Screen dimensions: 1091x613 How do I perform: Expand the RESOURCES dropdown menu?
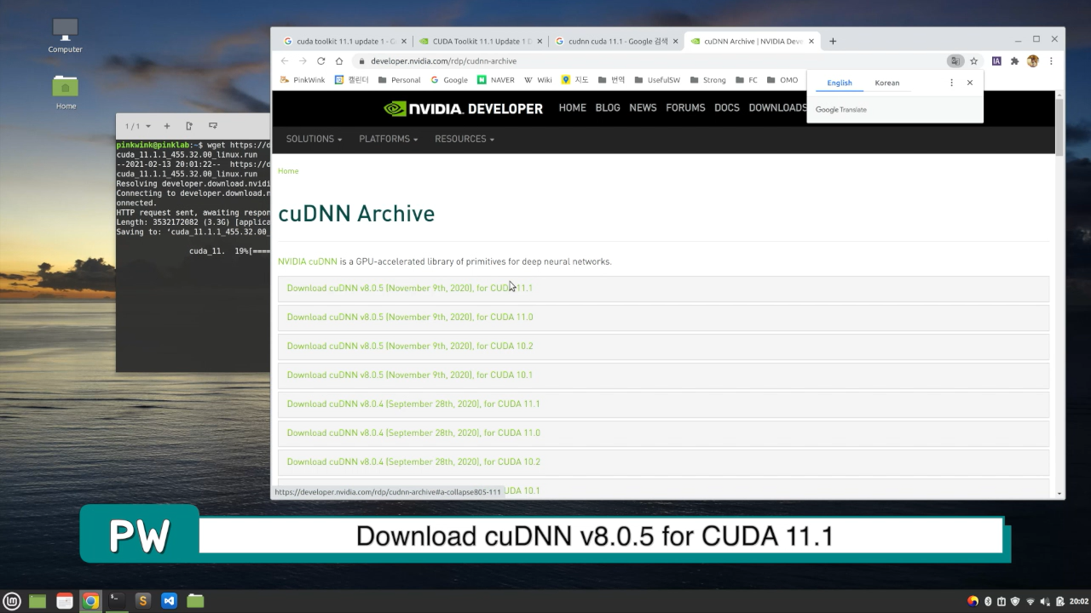(x=465, y=139)
